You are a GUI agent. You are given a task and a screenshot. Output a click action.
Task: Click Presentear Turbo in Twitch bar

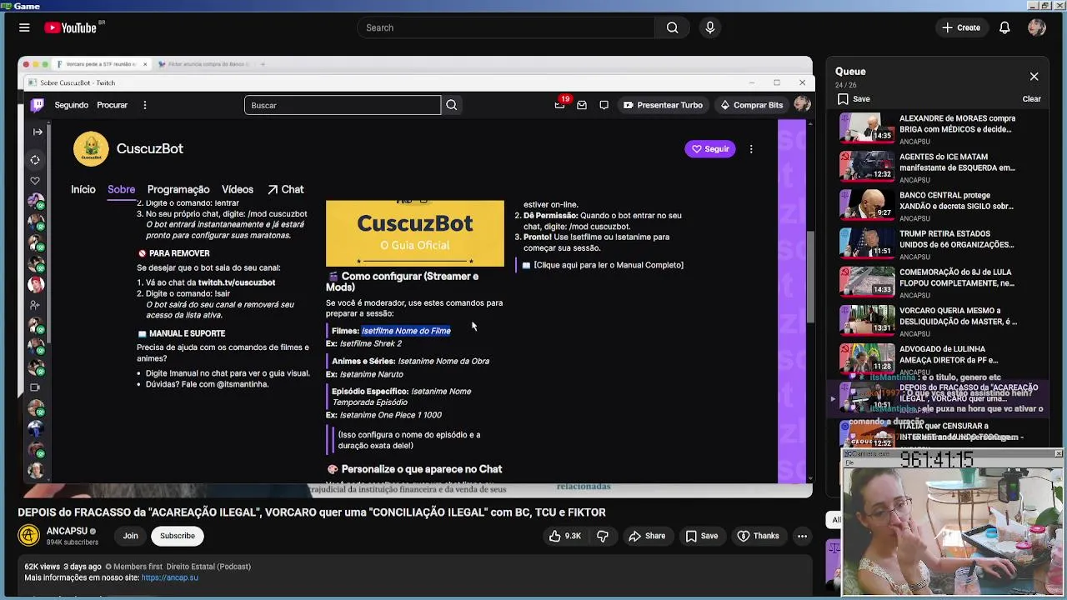click(664, 105)
